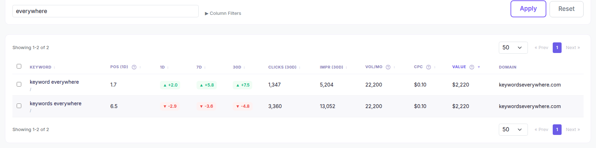Screen dimensions: 596x148
Task: Click the Apply button
Action: point(528,9)
